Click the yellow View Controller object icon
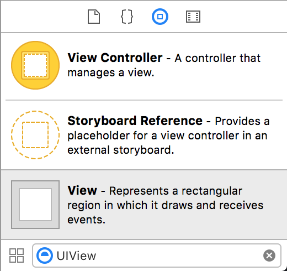This screenshot has height=271, width=287. click(x=35, y=65)
